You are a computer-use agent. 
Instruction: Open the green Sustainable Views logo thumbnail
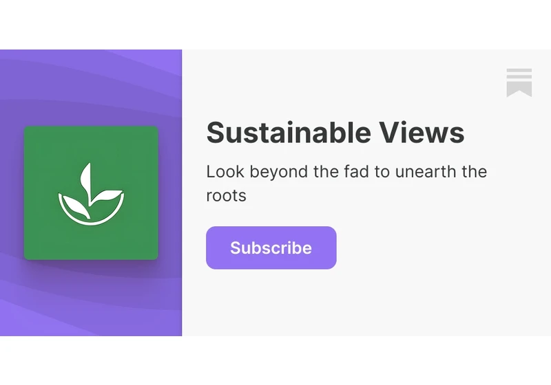pyautogui.click(x=91, y=193)
